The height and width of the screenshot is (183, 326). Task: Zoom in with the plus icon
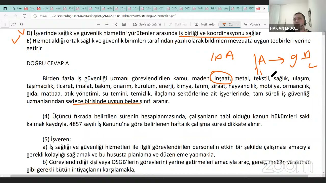click(x=107, y=24)
